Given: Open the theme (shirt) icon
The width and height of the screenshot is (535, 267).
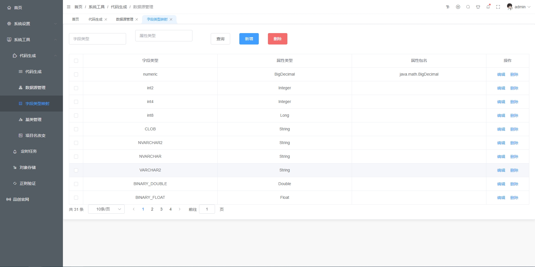Looking at the screenshot, I should click(x=478, y=7).
